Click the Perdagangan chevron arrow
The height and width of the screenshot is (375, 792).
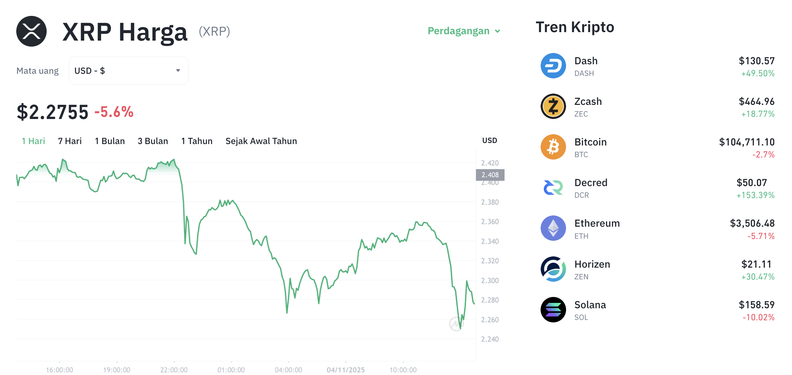[x=497, y=31]
